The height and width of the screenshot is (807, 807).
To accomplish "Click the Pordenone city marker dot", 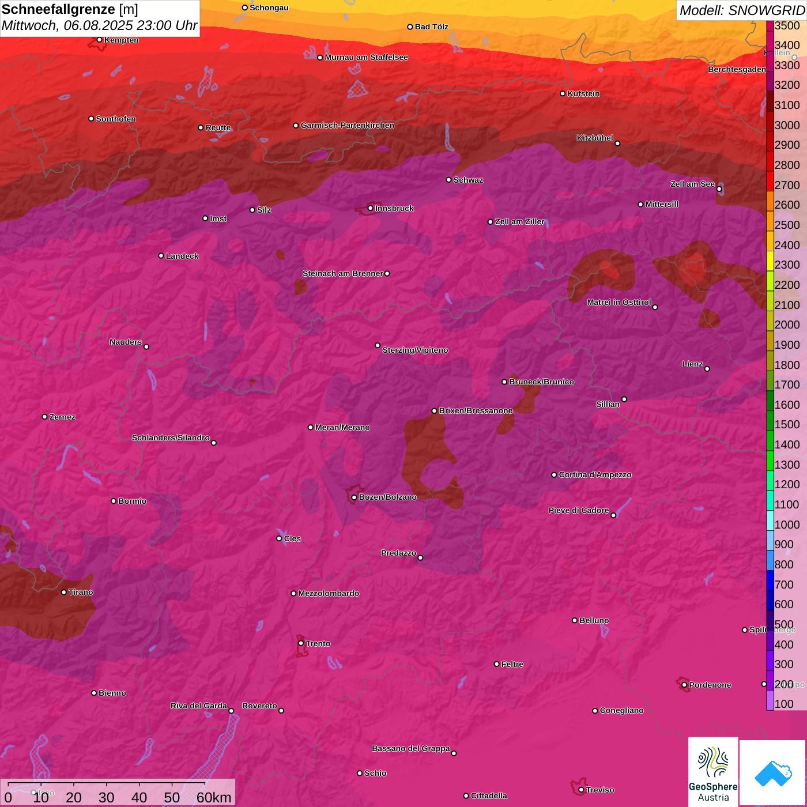I will (684, 685).
